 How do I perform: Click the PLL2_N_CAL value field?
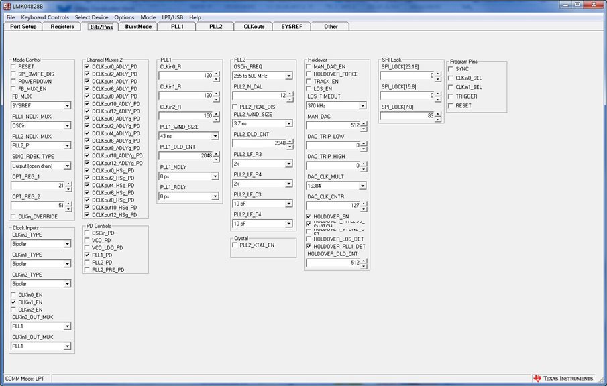(260, 96)
